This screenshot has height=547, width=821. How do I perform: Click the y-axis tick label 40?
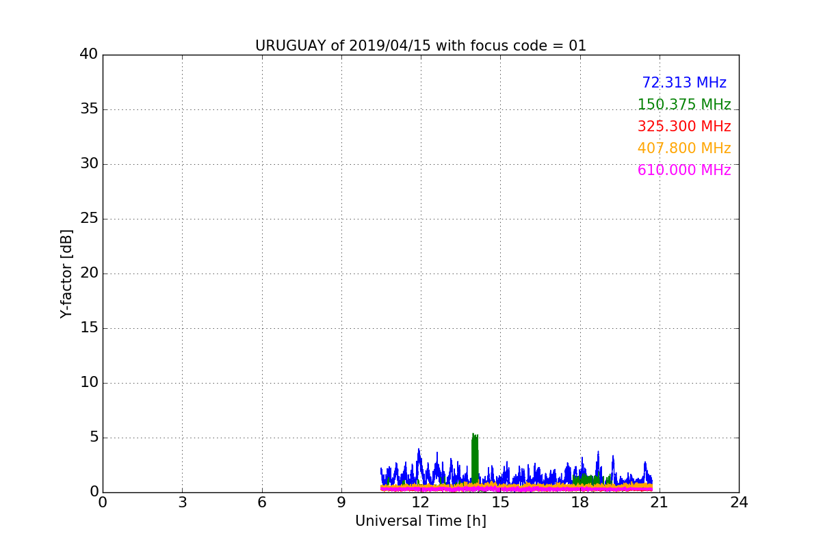(x=89, y=54)
